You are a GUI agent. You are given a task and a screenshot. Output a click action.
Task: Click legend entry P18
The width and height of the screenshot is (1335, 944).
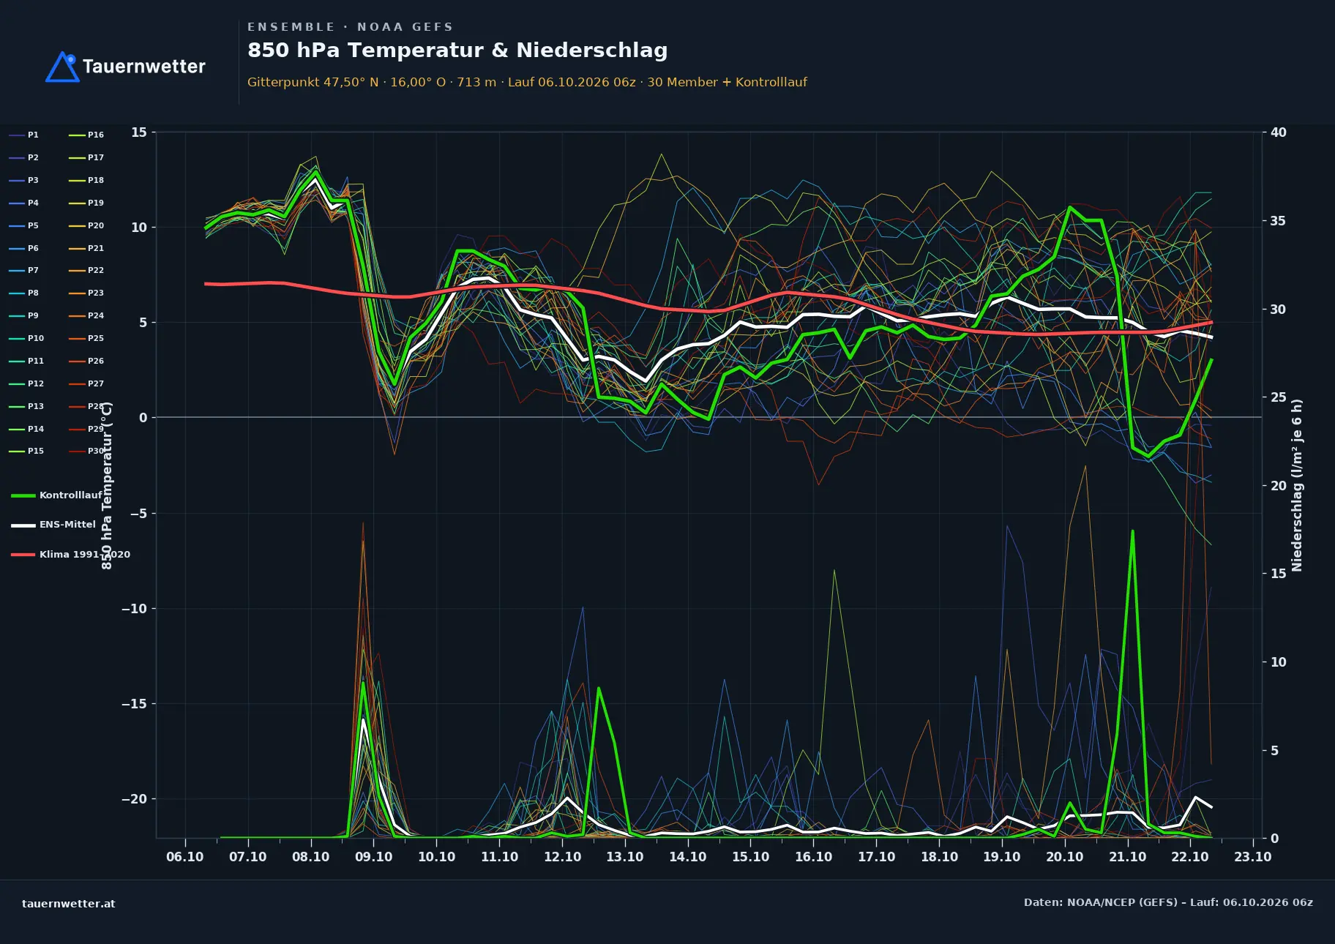(86, 180)
